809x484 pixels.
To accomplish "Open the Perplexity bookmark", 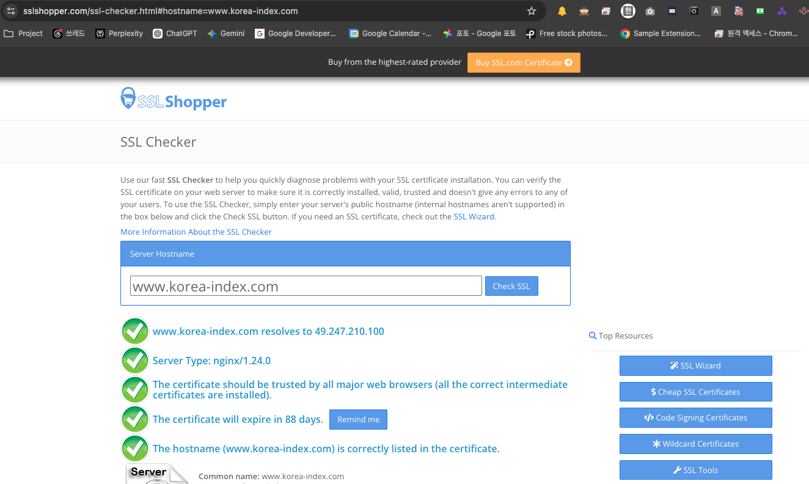I will [x=119, y=34].
